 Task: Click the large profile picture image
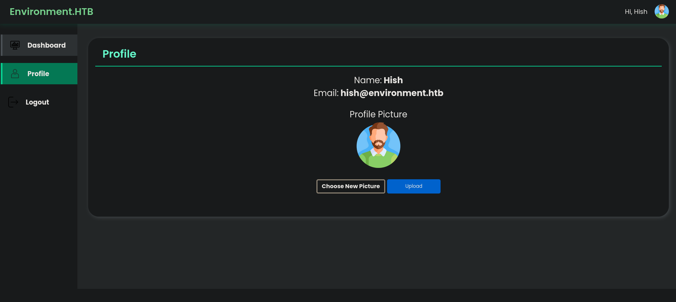click(378, 145)
